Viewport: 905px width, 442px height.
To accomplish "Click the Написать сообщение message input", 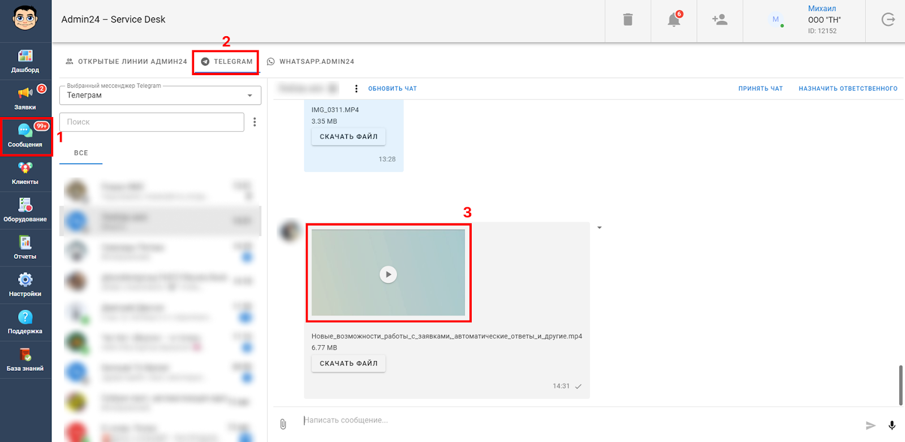I will 577,421.
